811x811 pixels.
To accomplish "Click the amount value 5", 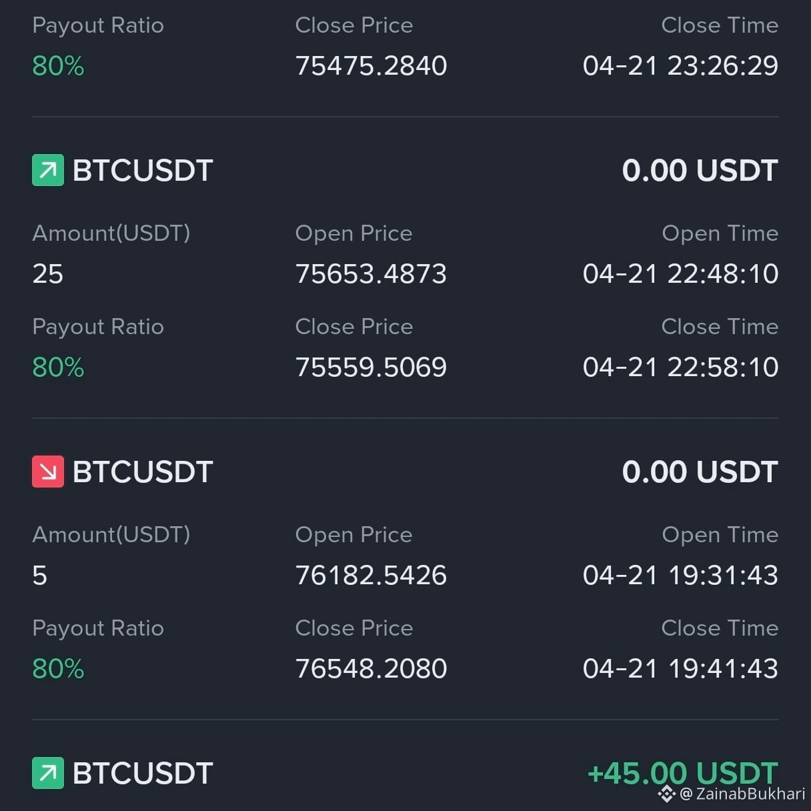I will click(x=39, y=575).
